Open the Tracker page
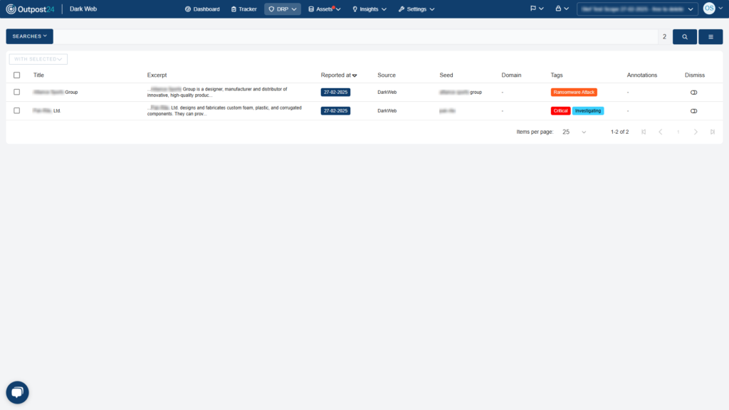This screenshot has height=410, width=729. tap(243, 9)
